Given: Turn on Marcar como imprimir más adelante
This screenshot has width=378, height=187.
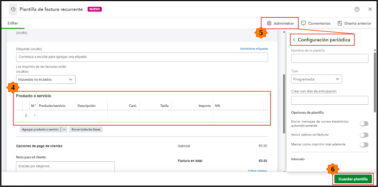Looking at the screenshot, I should click(x=364, y=144).
